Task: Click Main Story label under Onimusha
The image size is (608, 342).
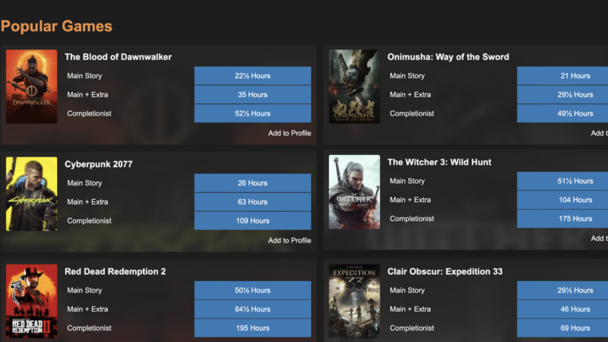Action: (x=407, y=76)
